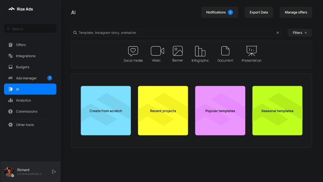The width and height of the screenshot is (323, 182).
Task: Select the Presentation board category icon
Action: [251, 51]
